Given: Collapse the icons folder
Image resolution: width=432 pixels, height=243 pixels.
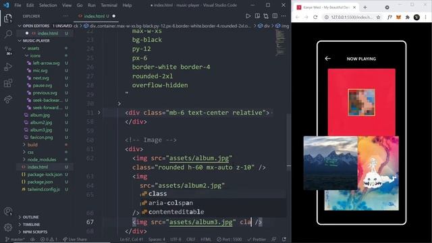Looking at the screenshot, I should pos(35,55).
